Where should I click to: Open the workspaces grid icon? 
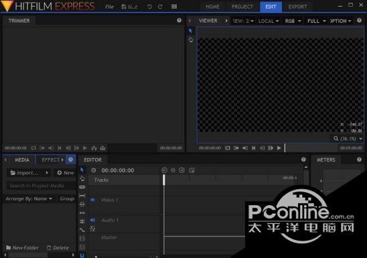[174, 7]
